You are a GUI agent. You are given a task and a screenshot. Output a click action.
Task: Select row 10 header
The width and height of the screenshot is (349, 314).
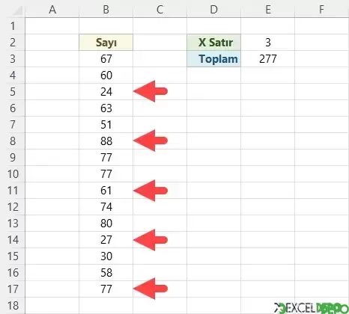[x=13, y=174]
